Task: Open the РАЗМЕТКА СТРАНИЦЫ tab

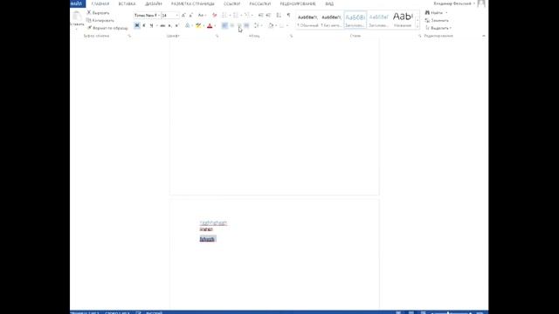Action: pos(193,3)
